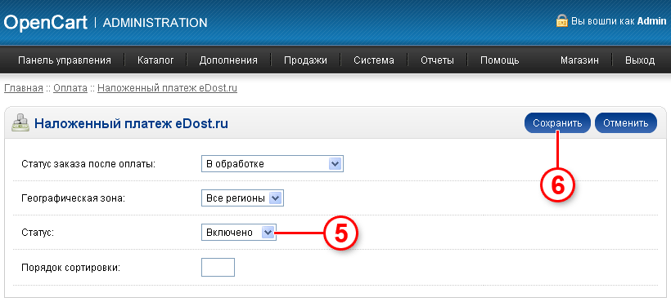Viewport: 671px width, 302px height.
Task: Open the Продажи menu
Action: click(x=305, y=60)
